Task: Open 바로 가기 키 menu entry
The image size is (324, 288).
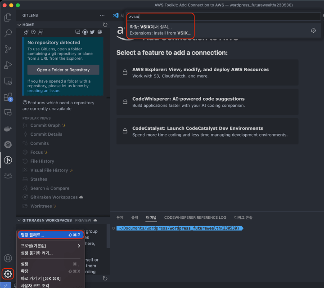Action: coord(50,279)
